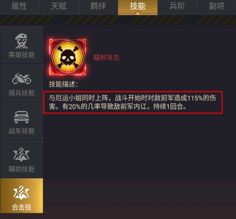This screenshot has height=219, width=236.
Task: Go to the 羁绊 tab
Action: (98, 6)
